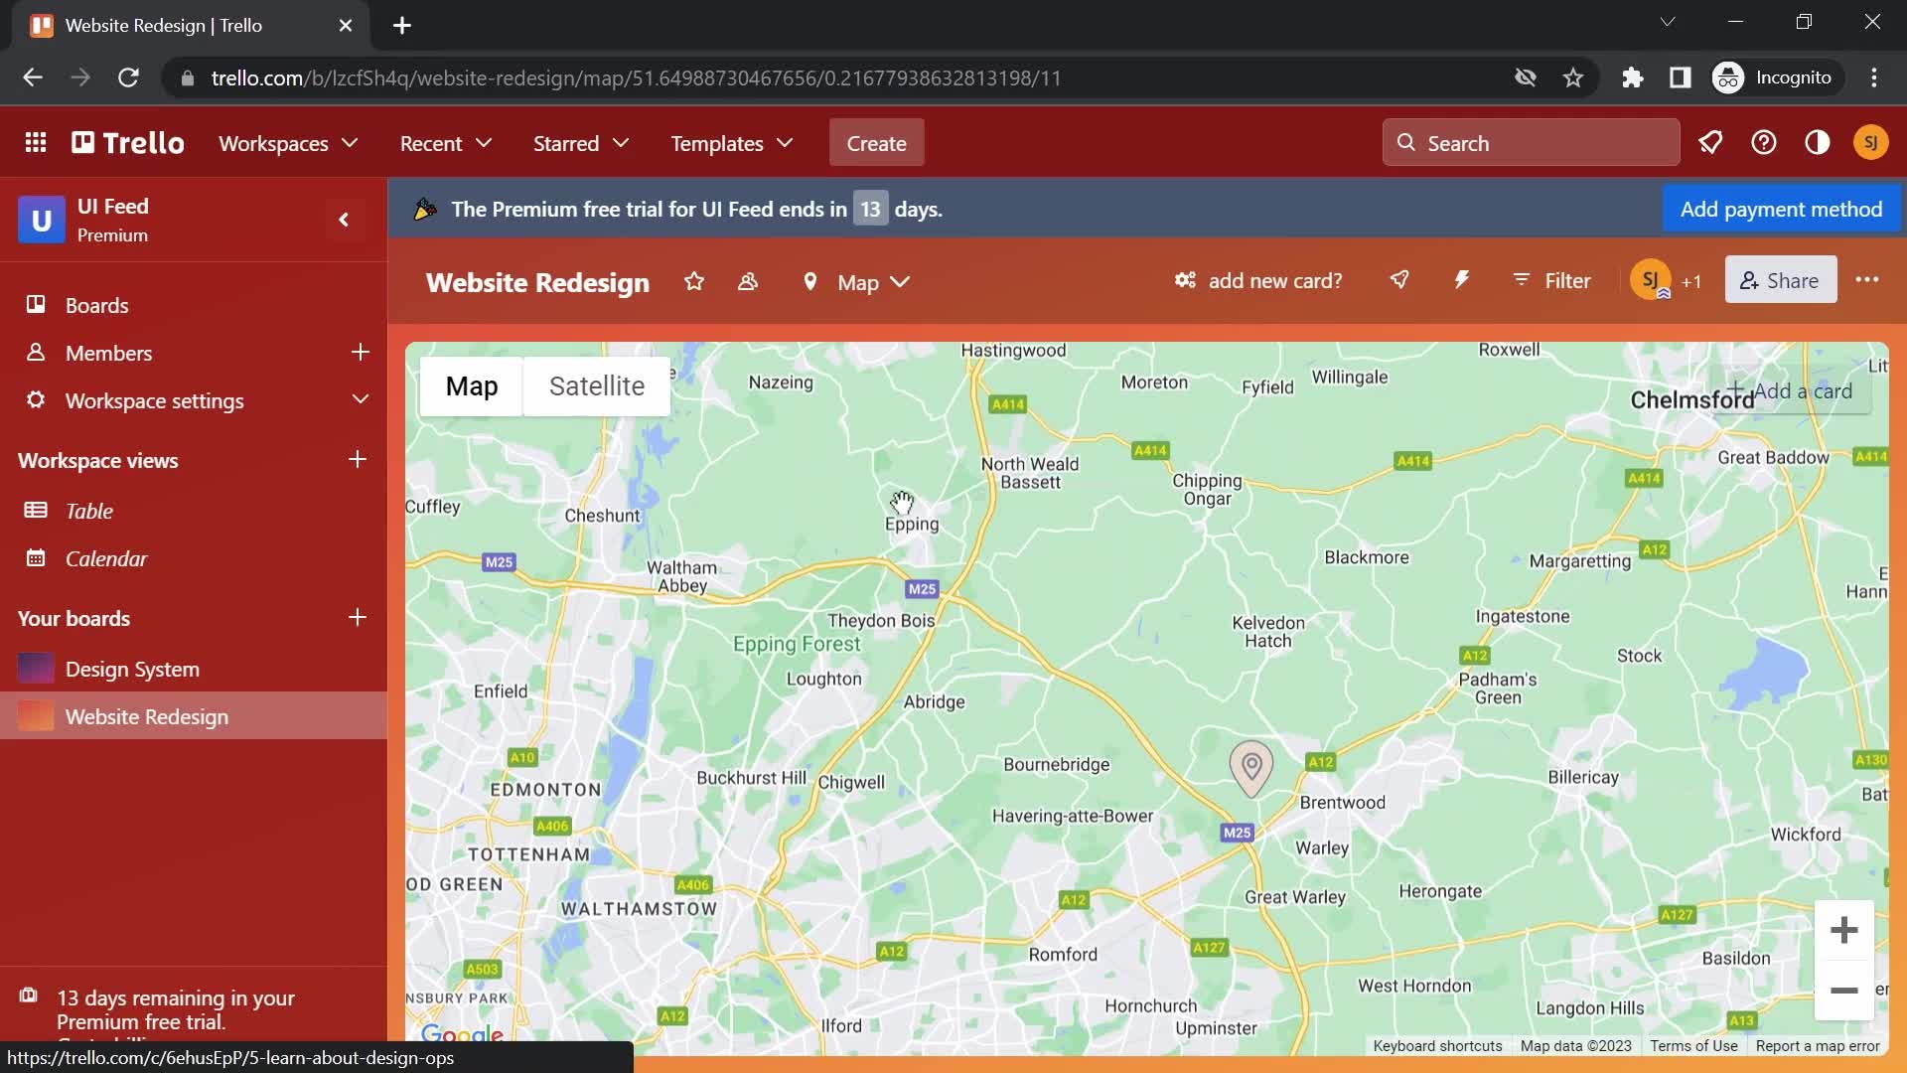Open the Filter panel

click(x=1552, y=282)
